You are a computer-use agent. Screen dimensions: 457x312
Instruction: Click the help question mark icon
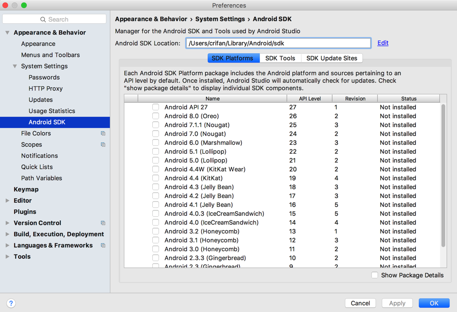click(11, 303)
